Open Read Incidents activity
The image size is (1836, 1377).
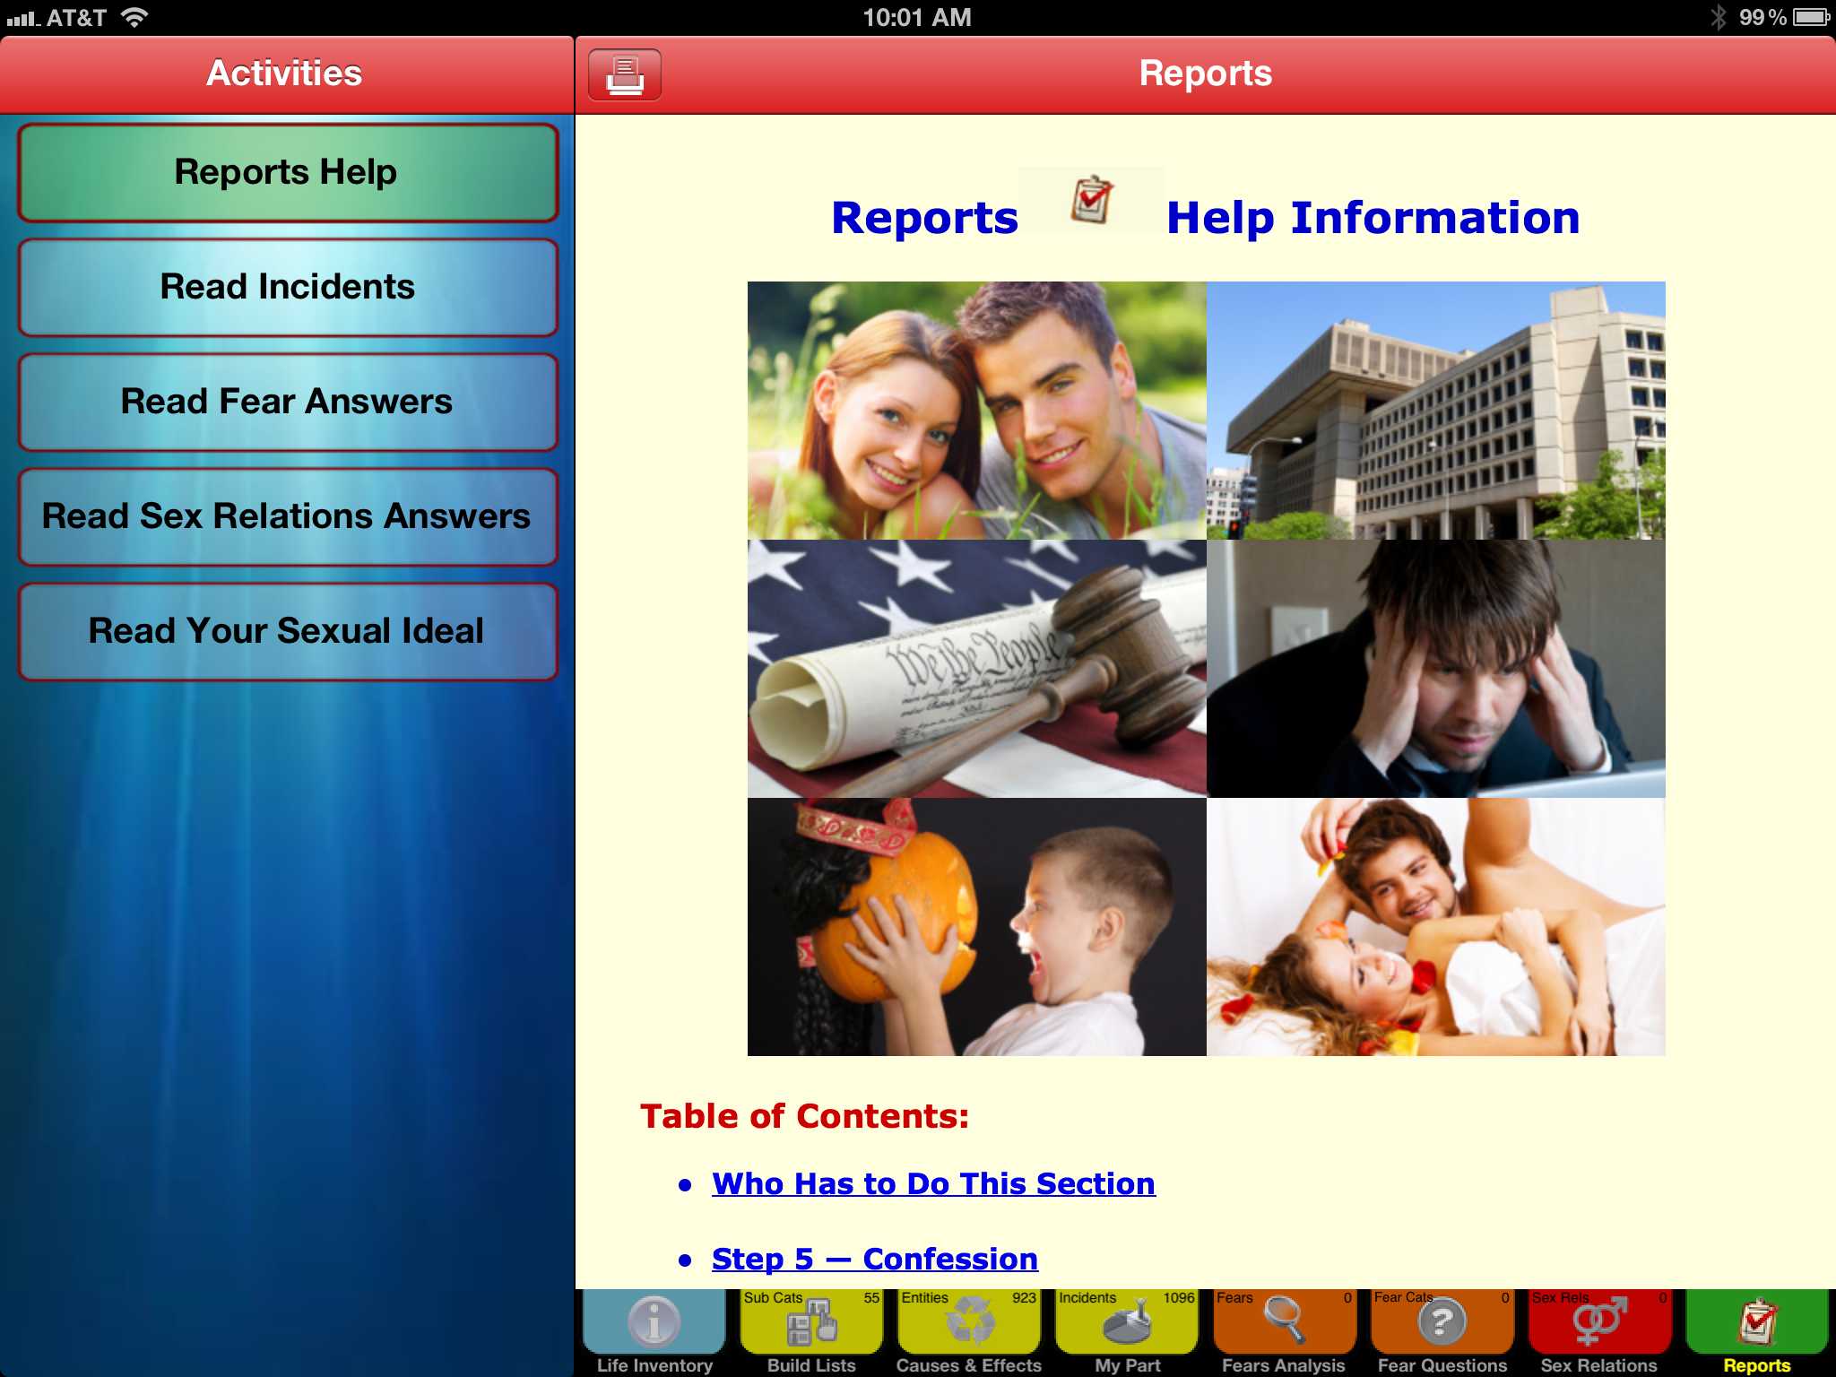tap(287, 287)
